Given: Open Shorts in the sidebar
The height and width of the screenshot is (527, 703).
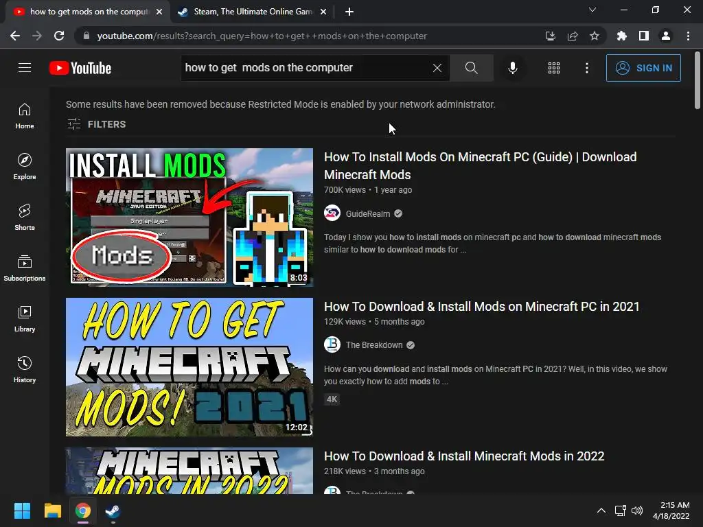Looking at the screenshot, I should tap(25, 218).
